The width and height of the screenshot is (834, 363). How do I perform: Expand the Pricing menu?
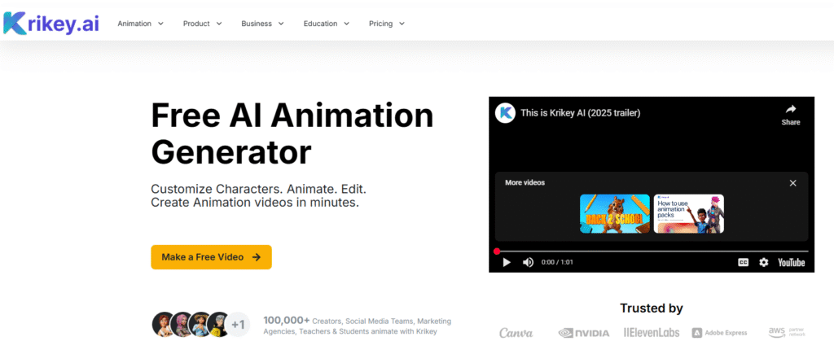tap(387, 24)
